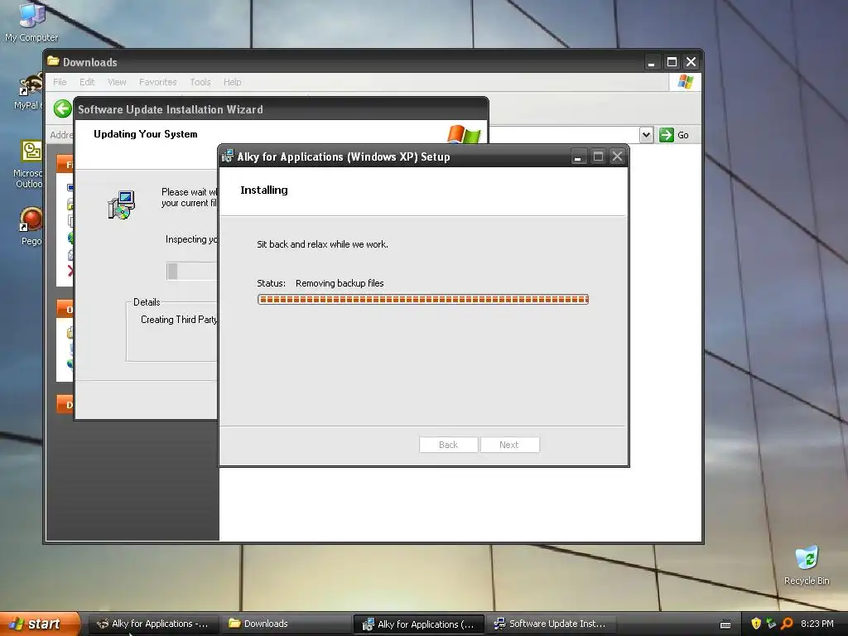The height and width of the screenshot is (636, 848).
Task: Click the safely remove hardware tray icon
Action: coord(771,624)
